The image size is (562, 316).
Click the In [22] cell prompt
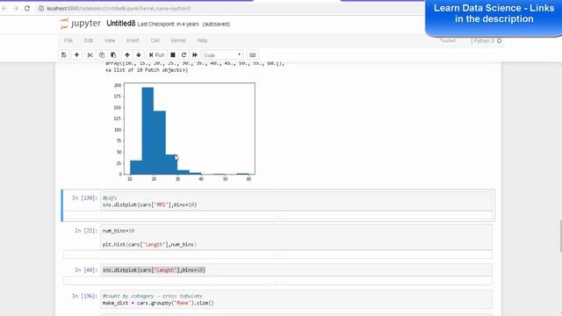point(86,231)
